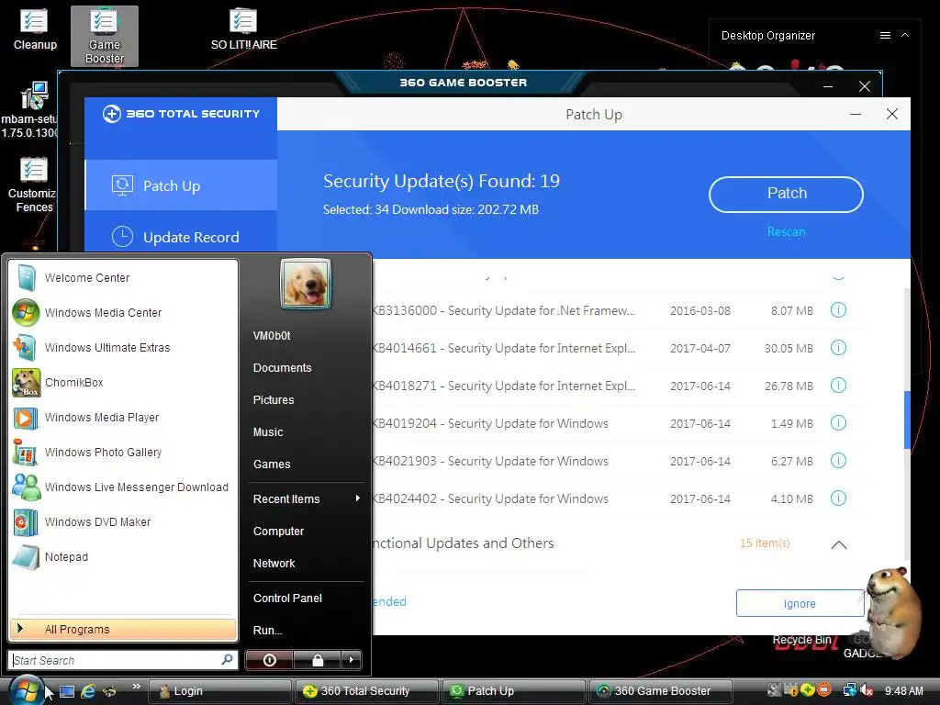Image resolution: width=940 pixels, height=705 pixels.
Task: Launch Windows Photo Gallery
Action: pyautogui.click(x=123, y=452)
